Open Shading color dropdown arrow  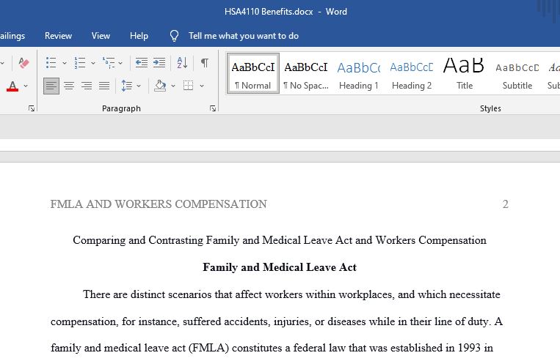(x=173, y=86)
